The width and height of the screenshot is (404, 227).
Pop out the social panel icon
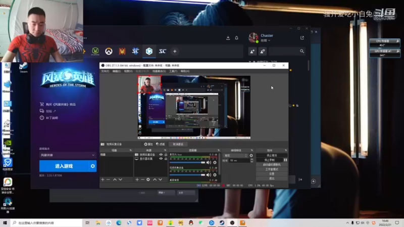point(302,38)
